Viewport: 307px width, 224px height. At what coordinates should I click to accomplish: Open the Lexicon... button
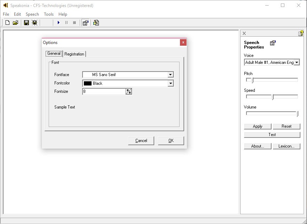(x=286, y=146)
